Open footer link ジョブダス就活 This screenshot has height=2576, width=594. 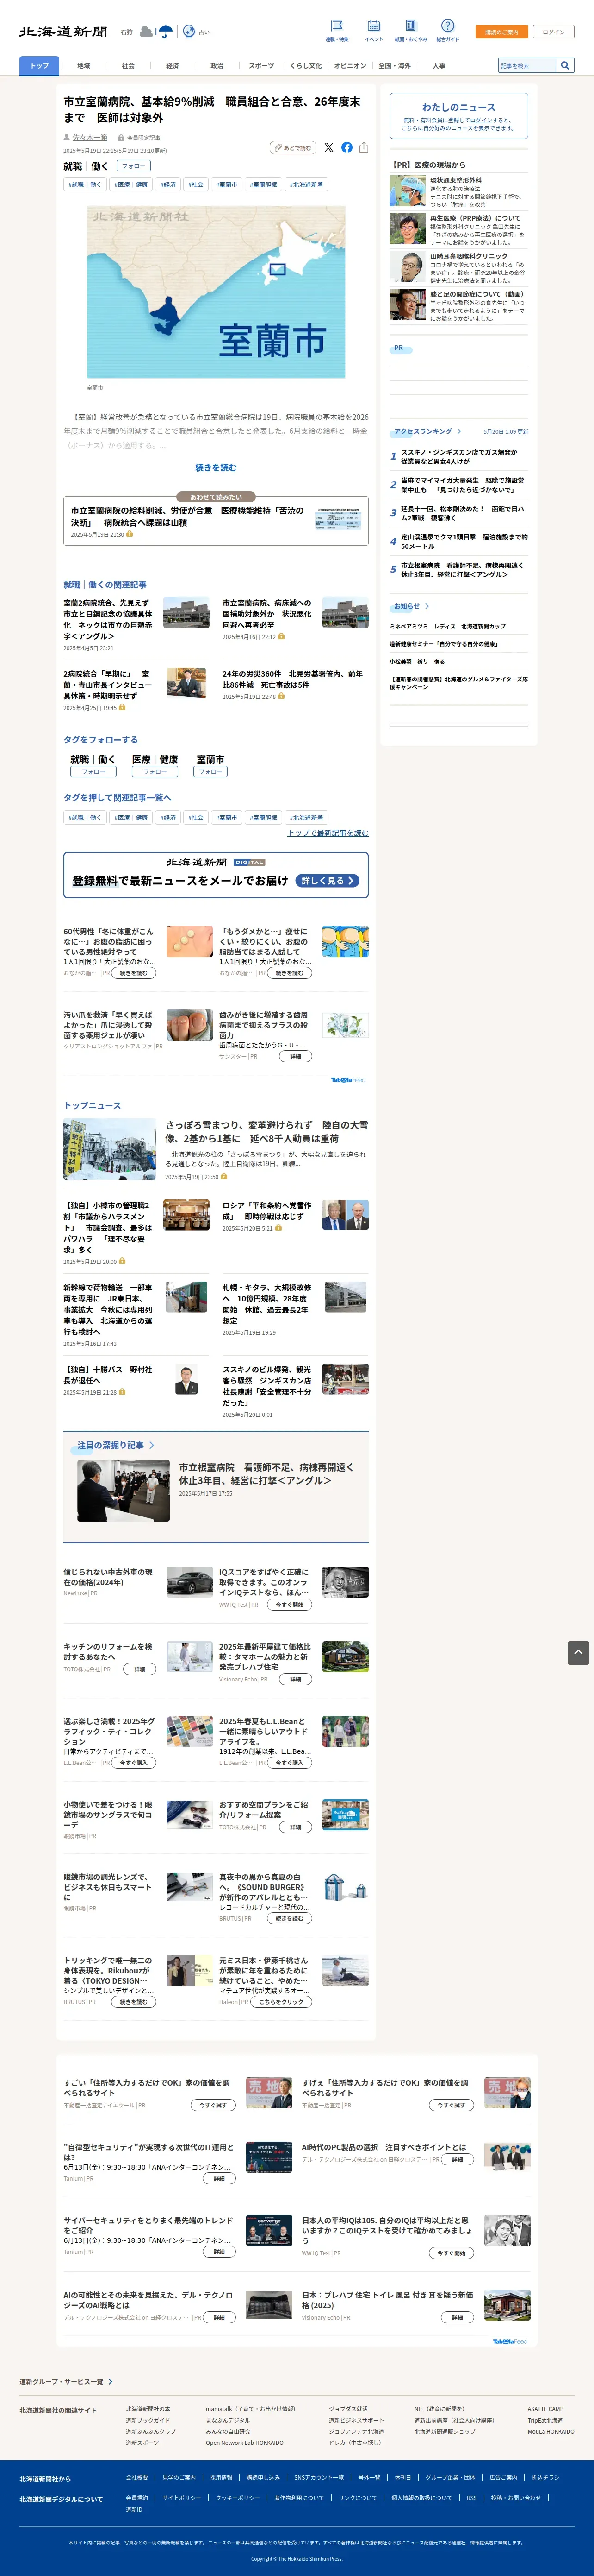348,2409
